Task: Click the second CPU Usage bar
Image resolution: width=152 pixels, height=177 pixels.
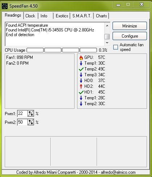Action: [53, 50]
